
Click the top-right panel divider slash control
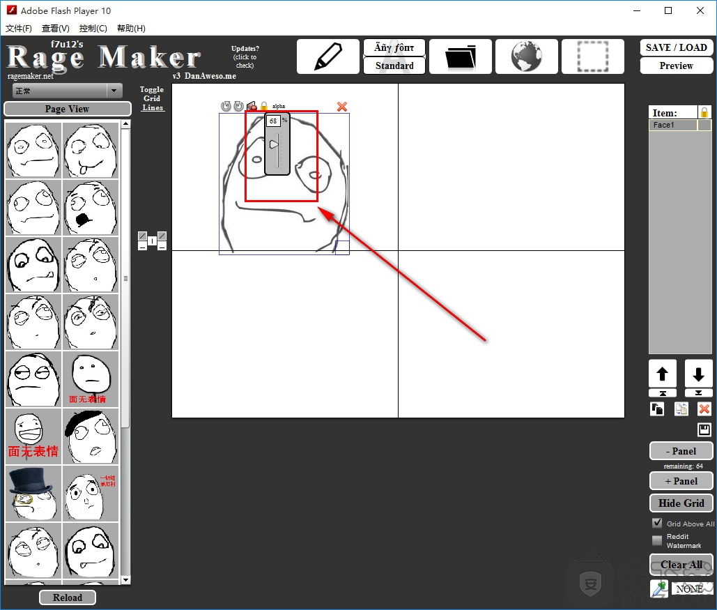pos(162,236)
